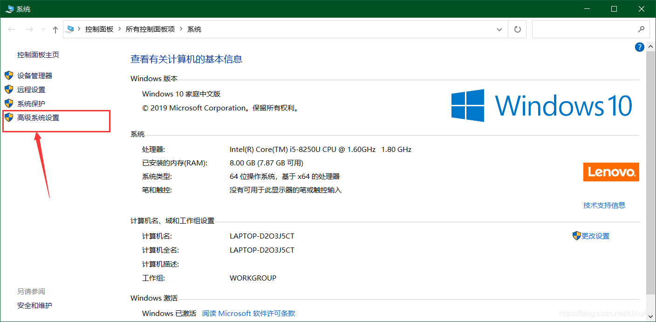Refresh the System page
Viewport: 656px width, 322px height.
(x=517, y=29)
